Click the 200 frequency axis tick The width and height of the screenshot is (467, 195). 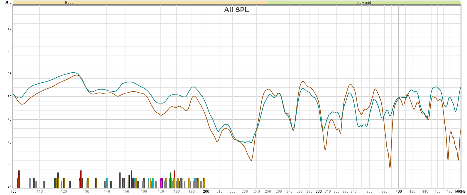tap(206, 191)
